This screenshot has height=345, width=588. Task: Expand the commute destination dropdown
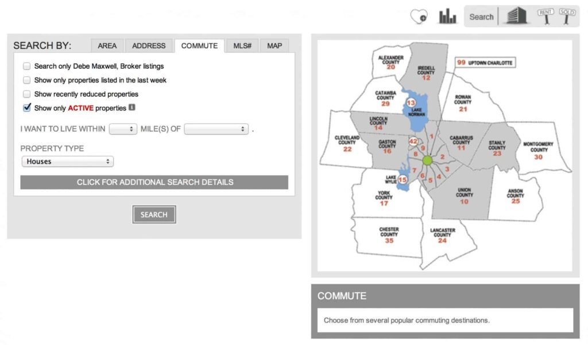click(x=216, y=128)
